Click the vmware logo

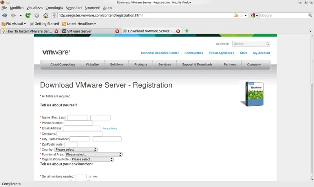click(x=56, y=52)
